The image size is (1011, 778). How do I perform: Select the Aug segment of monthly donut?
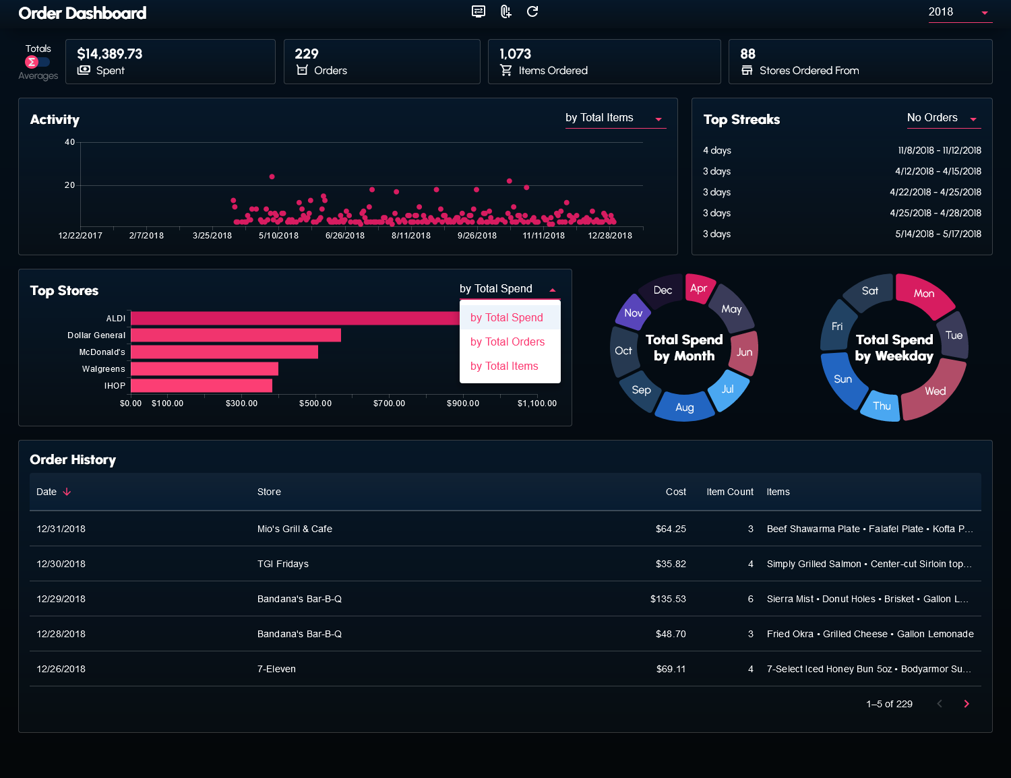coord(684,407)
